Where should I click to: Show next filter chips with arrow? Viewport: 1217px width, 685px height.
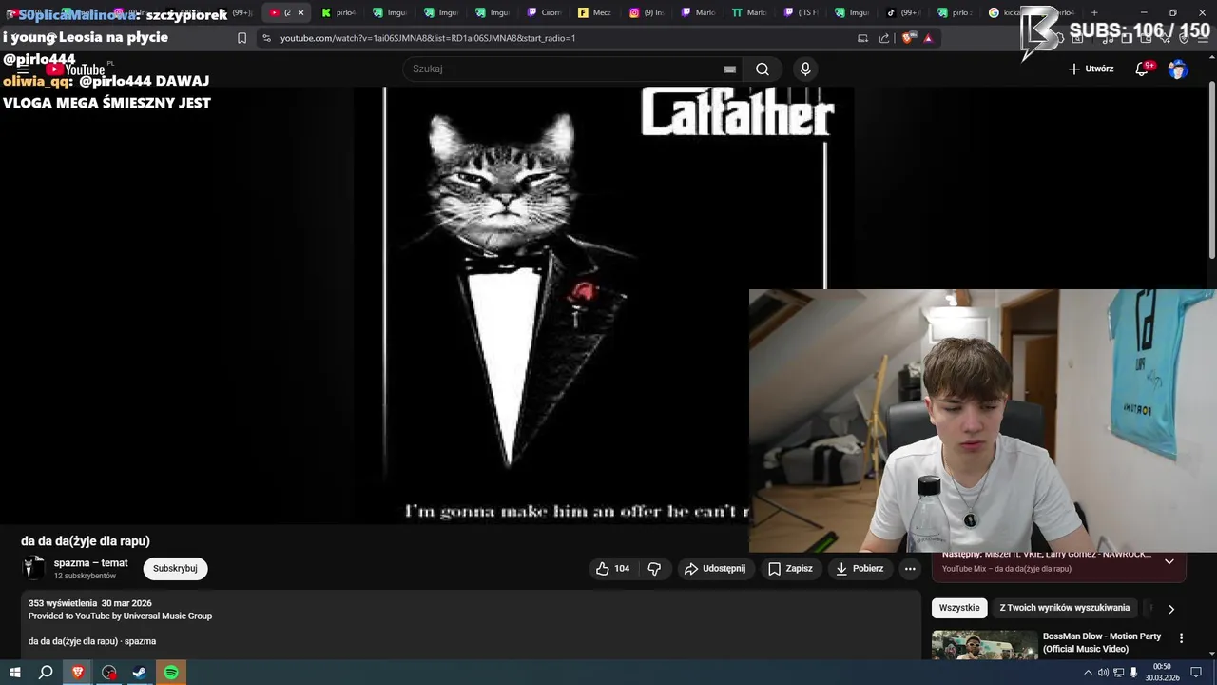(1171, 609)
